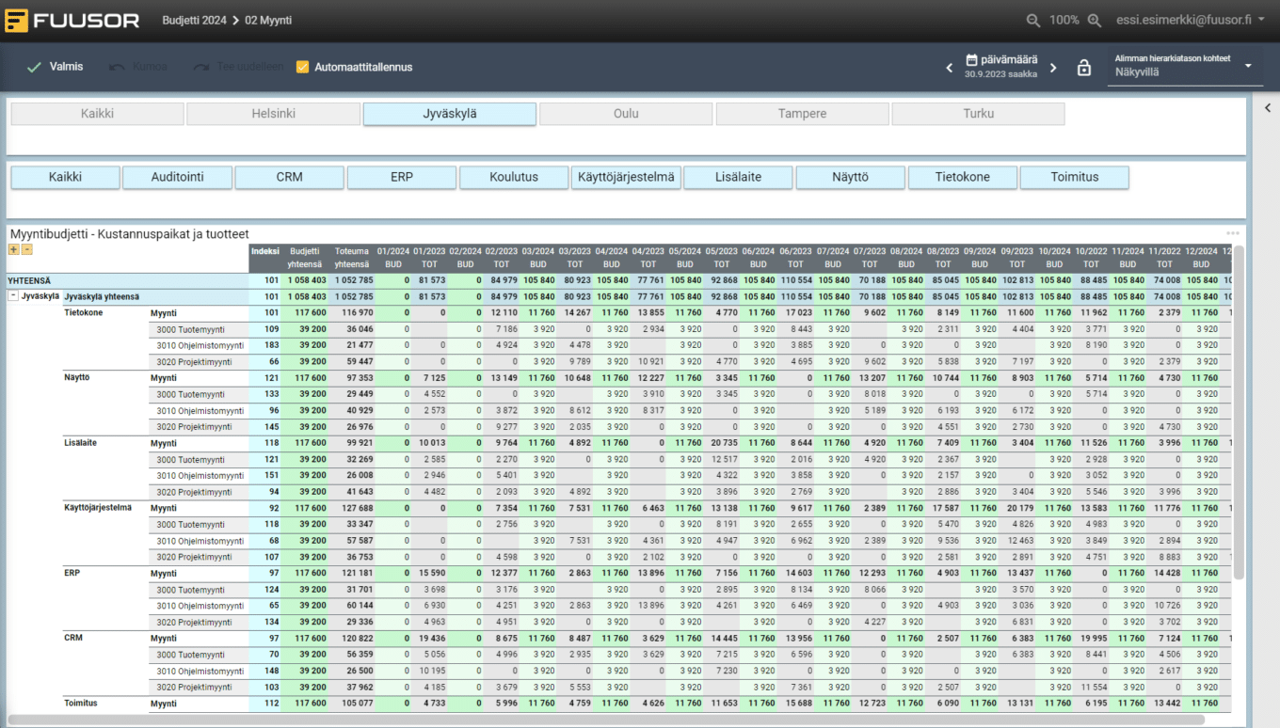Toggle the Automaattitallennus checkbox
This screenshot has width=1280, height=728.
click(302, 67)
